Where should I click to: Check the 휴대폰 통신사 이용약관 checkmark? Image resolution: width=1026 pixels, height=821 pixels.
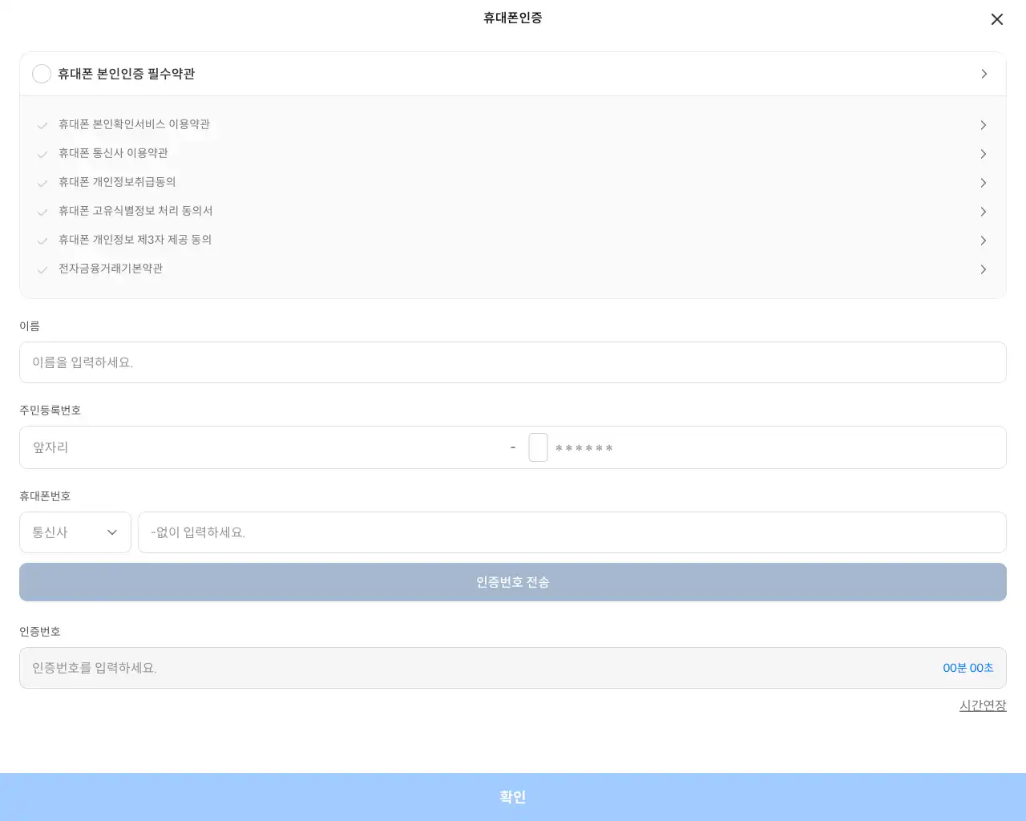pos(42,154)
